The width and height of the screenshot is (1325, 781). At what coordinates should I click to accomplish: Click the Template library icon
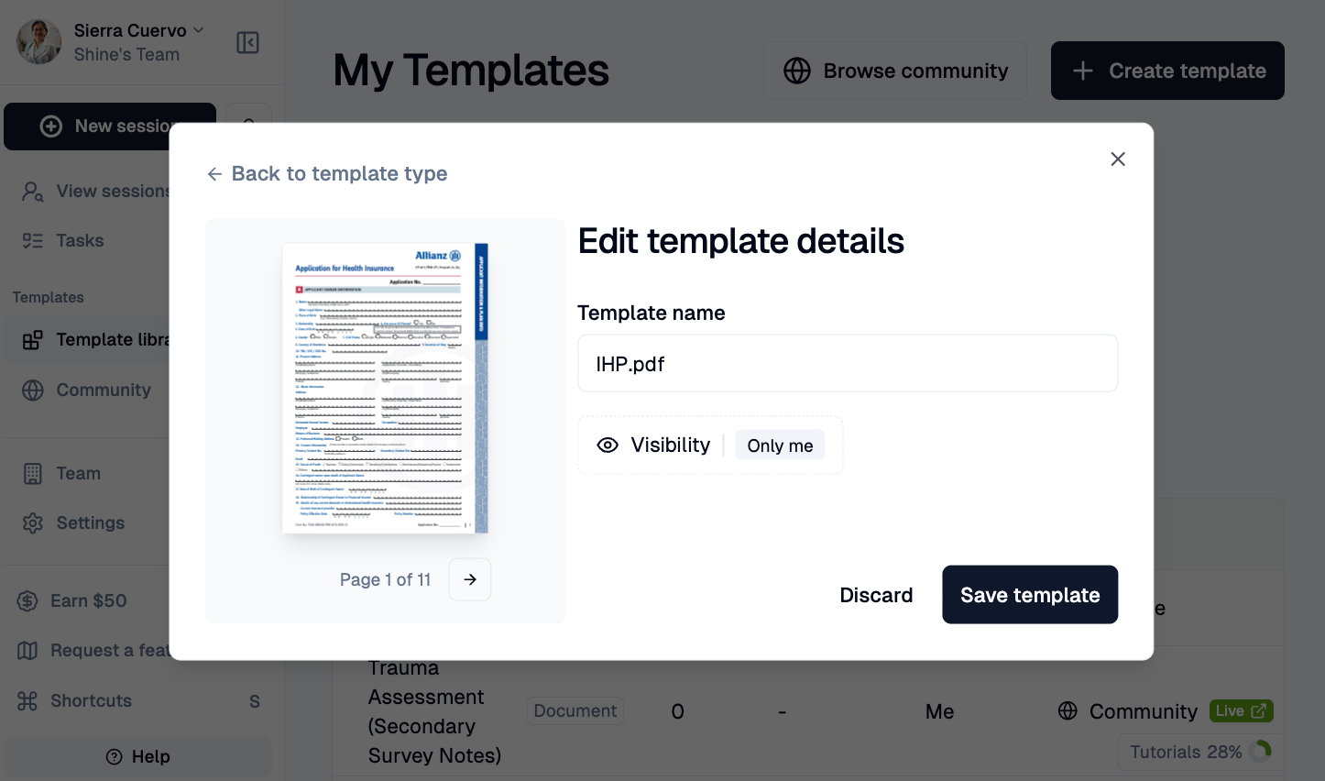[x=32, y=339]
